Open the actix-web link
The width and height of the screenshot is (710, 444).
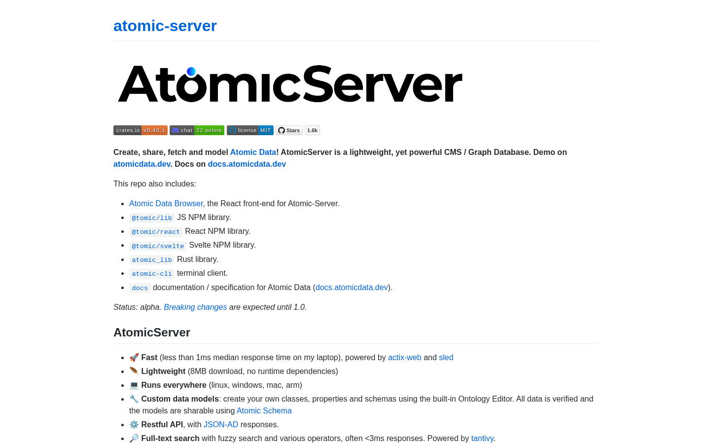click(x=405, y=357)
